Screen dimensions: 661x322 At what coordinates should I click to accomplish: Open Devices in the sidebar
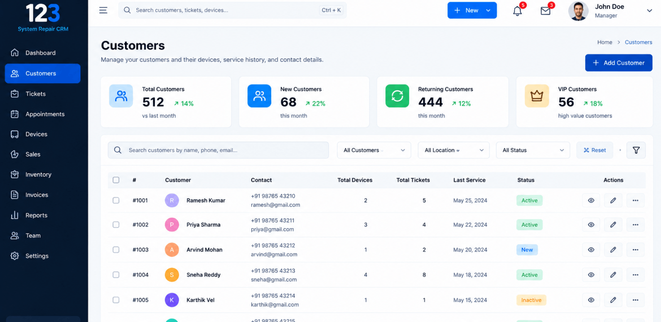tap(42, 134)
